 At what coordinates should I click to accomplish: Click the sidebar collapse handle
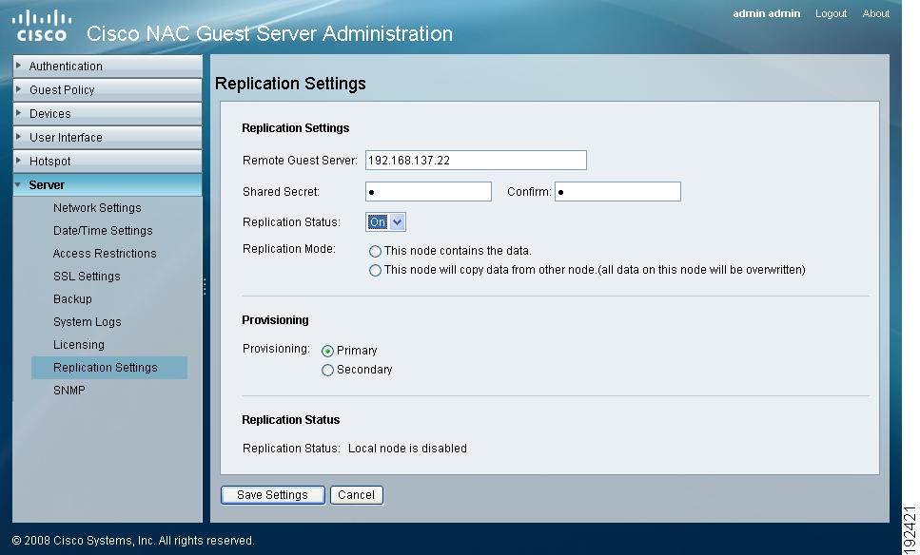(205, 287)
